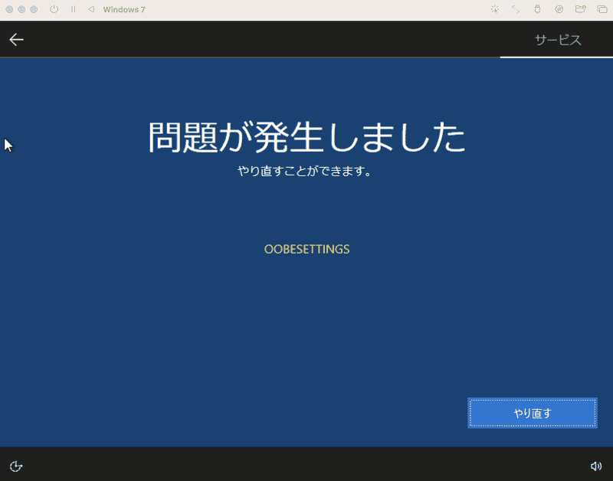This screenshot has width=613, height=481.
Task: Click the VM back triangle icon
Action: [91, 9]
